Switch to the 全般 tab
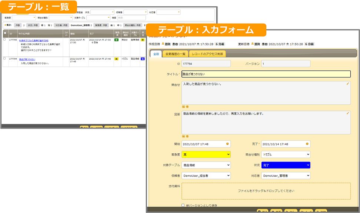 pos(156,54)
